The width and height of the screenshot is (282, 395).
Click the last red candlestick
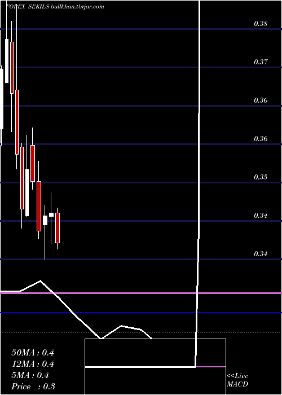click(58, 228)
